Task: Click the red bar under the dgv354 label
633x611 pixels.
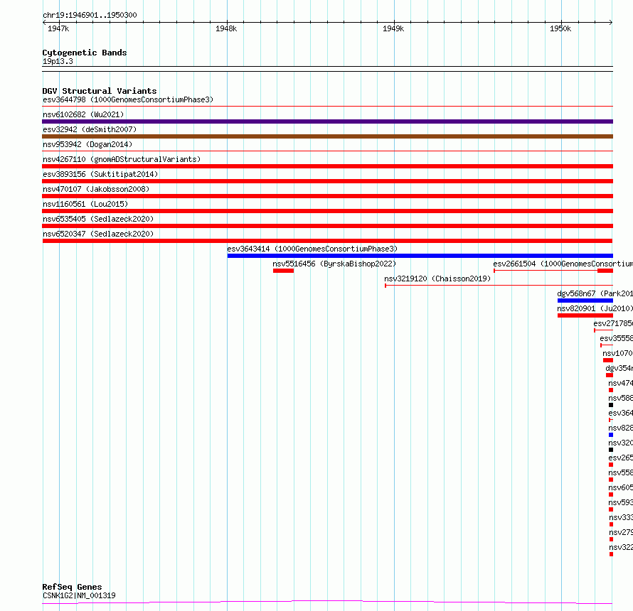Action: [610, 375]
